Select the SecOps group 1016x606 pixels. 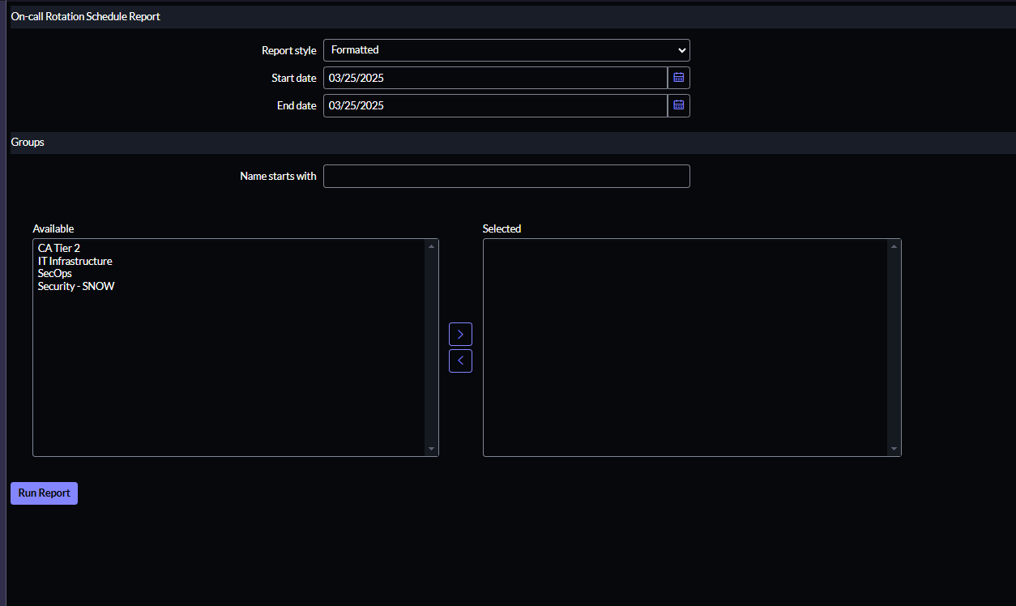click(x=55, y=273)
